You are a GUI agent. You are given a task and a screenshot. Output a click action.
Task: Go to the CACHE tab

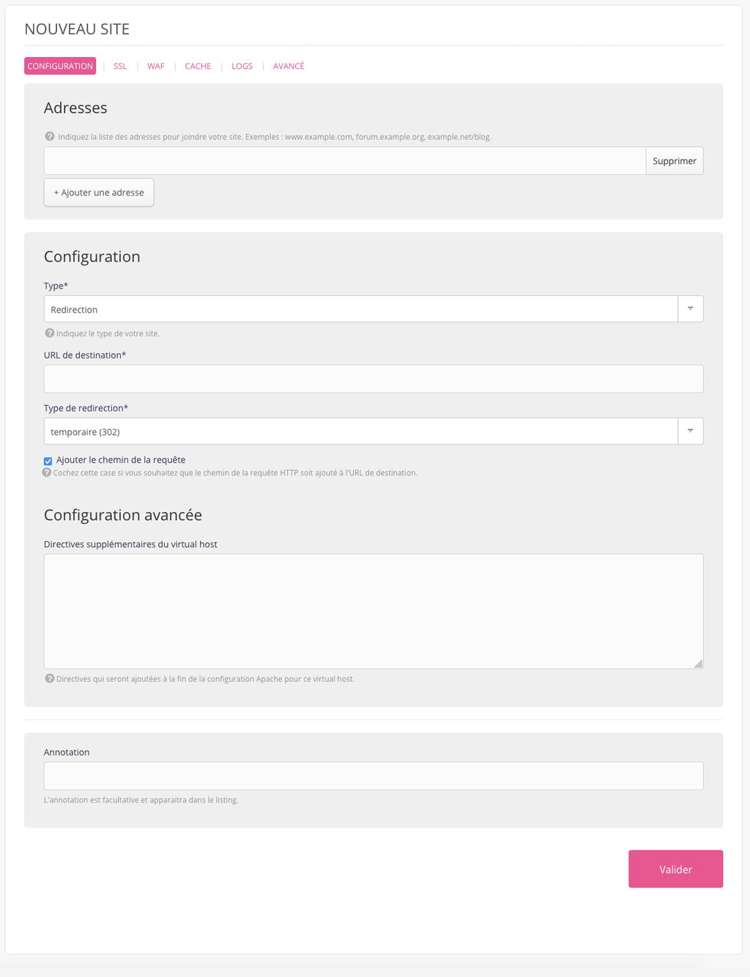198,66
